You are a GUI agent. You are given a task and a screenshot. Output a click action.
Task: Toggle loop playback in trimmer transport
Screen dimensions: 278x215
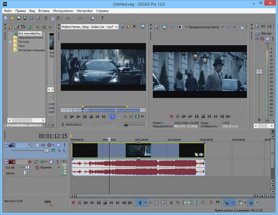(66, 117)
